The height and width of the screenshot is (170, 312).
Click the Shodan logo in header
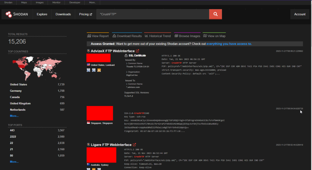[x=17, y=14]
